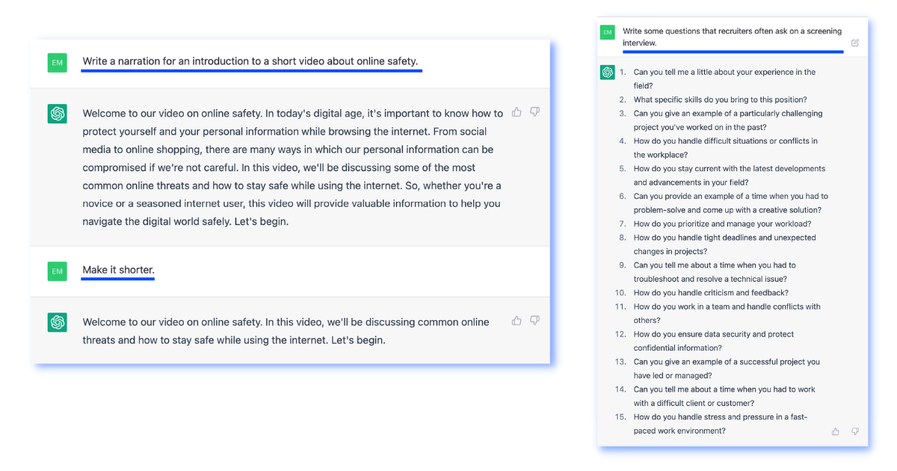Image resolution: width=897 pixels, height=471 pixels.
Task: Click EM avatar beside narration prompt
Action: click(x=57, y=63)
